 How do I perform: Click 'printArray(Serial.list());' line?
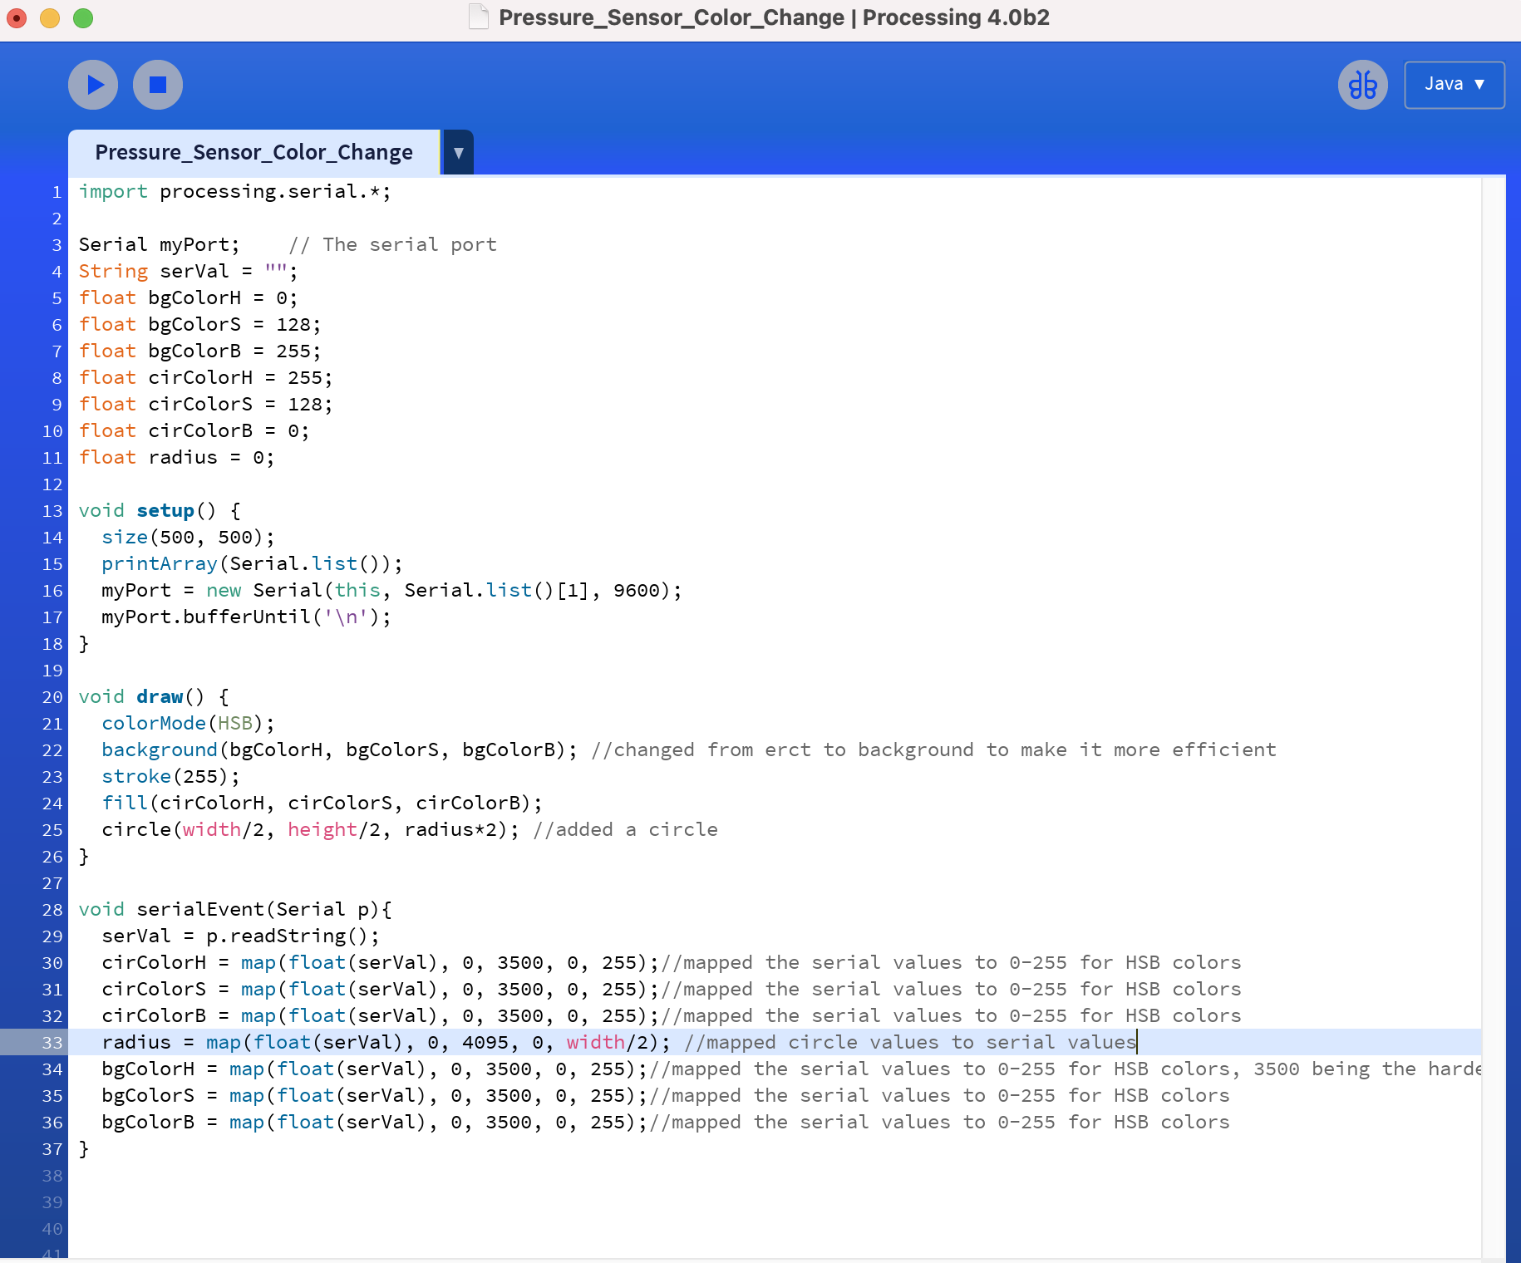point(252,563)
